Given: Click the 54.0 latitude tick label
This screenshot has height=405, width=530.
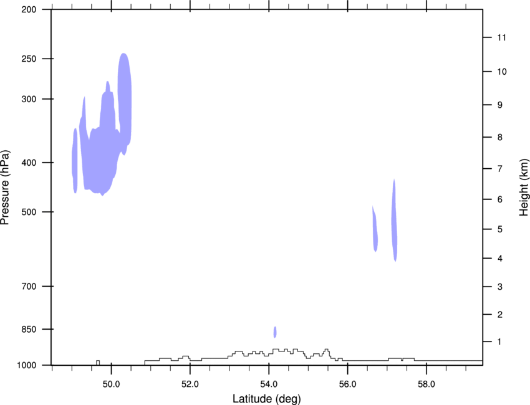Looking at the screenshot, I should [x=269, y=384].
